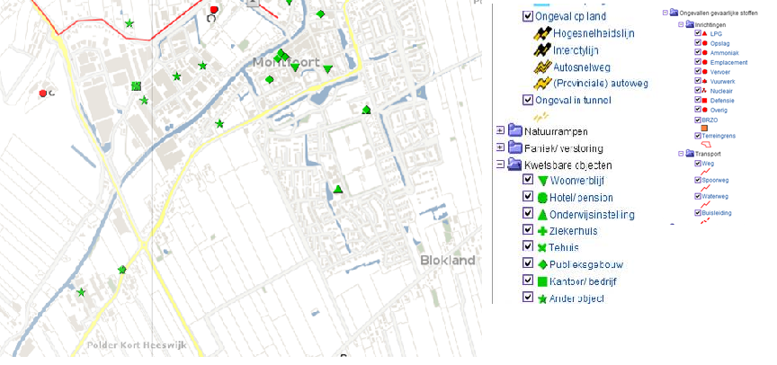
Task: Click the green square Kantoor/bedrijf legend icon
Action: click(542, 281)
